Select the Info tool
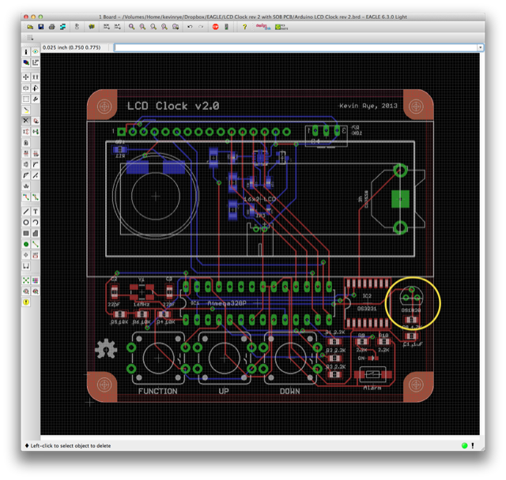Viewport: 506px width, 480px height. pyautogui.click(x=26, y=52)
